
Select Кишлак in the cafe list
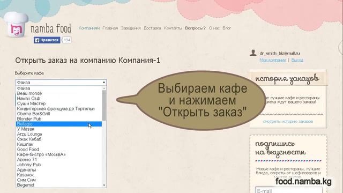click(59, 144)
